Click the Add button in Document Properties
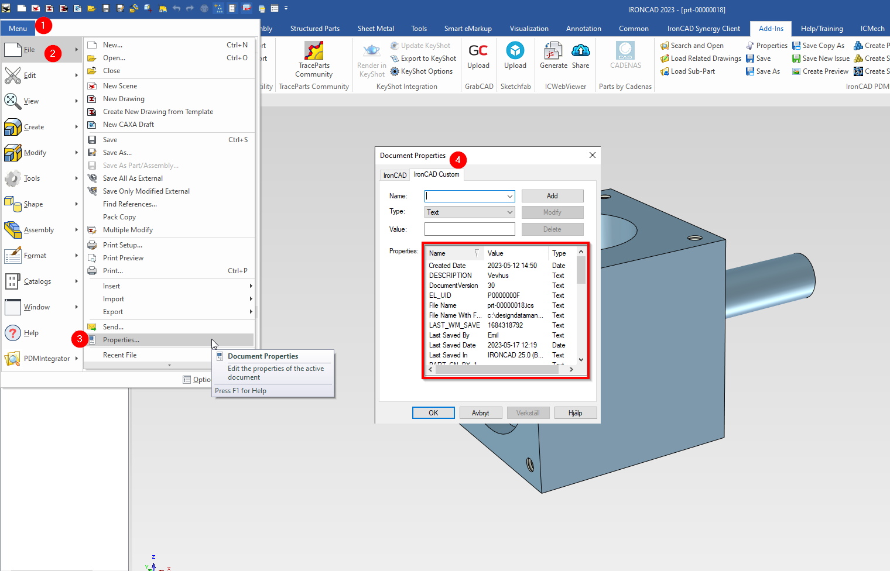Screen dimensions: 890x571 tap(552, 196)
